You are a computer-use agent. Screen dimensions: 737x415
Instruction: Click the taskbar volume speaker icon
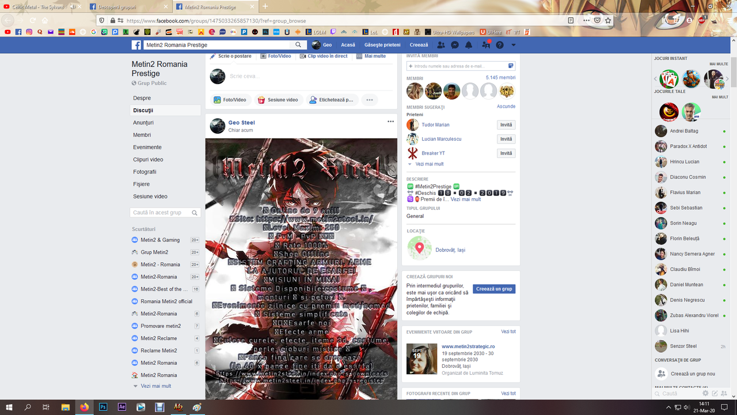click(687, 408)
